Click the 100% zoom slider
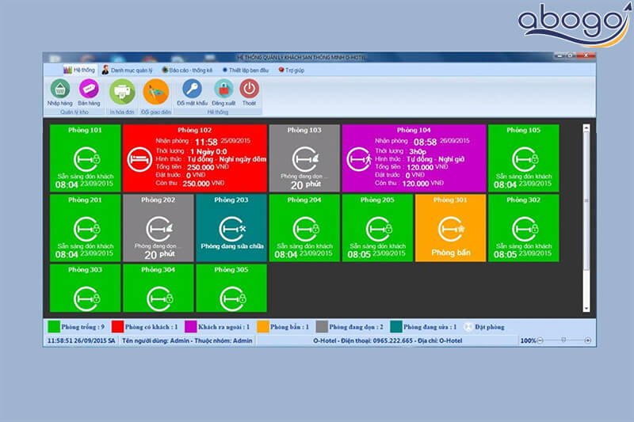This screenshot has width=634, height=422. click(563, 340)
